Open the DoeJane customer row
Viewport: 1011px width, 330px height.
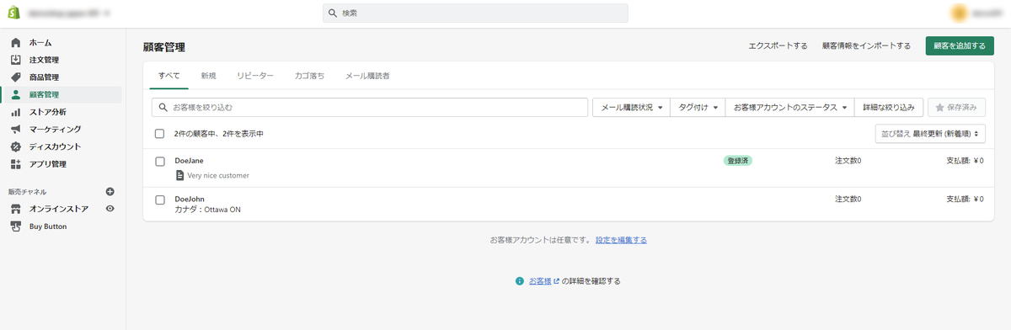click(x=569, y=168)
